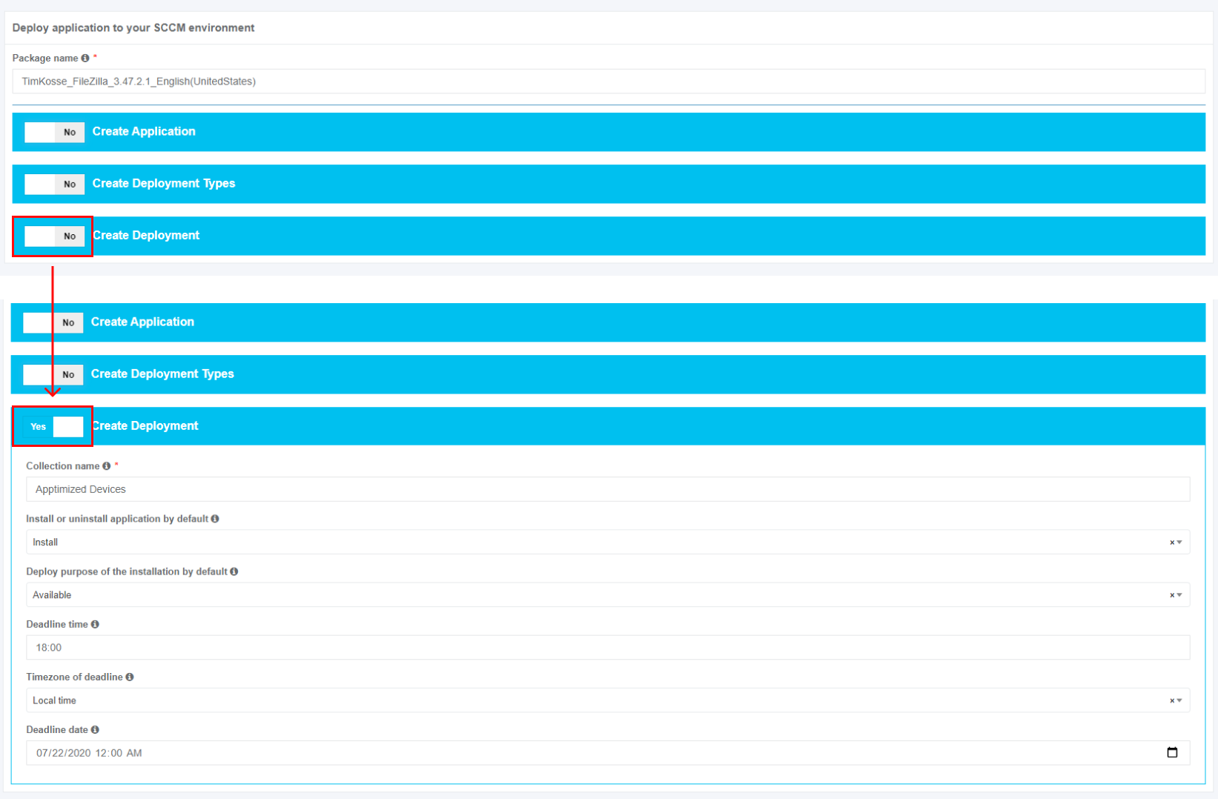
Task: Toggle Create Deployment Types switch in lower panel
Action: pyautogui.click(x=53, y=374)
